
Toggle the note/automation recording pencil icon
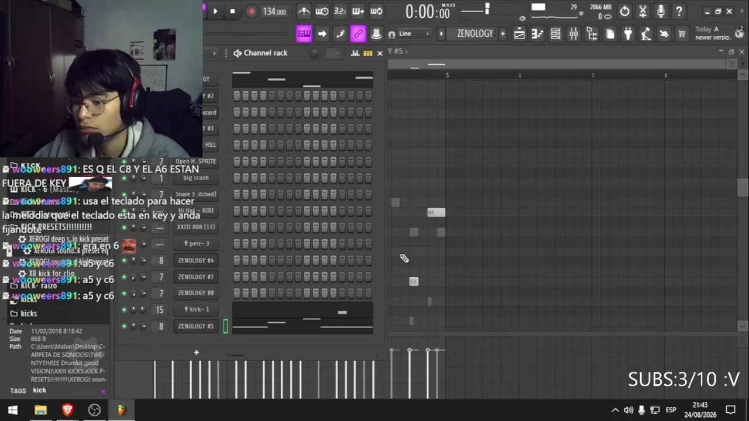[x=340, y=34]
